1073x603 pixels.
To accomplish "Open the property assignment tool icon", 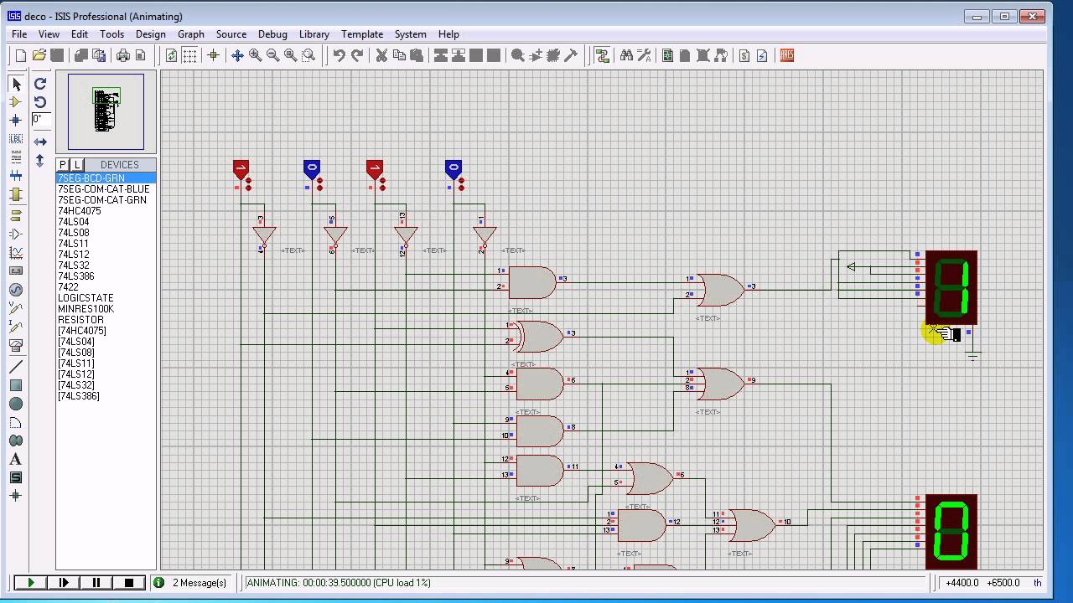I will (x=644, y=55).
